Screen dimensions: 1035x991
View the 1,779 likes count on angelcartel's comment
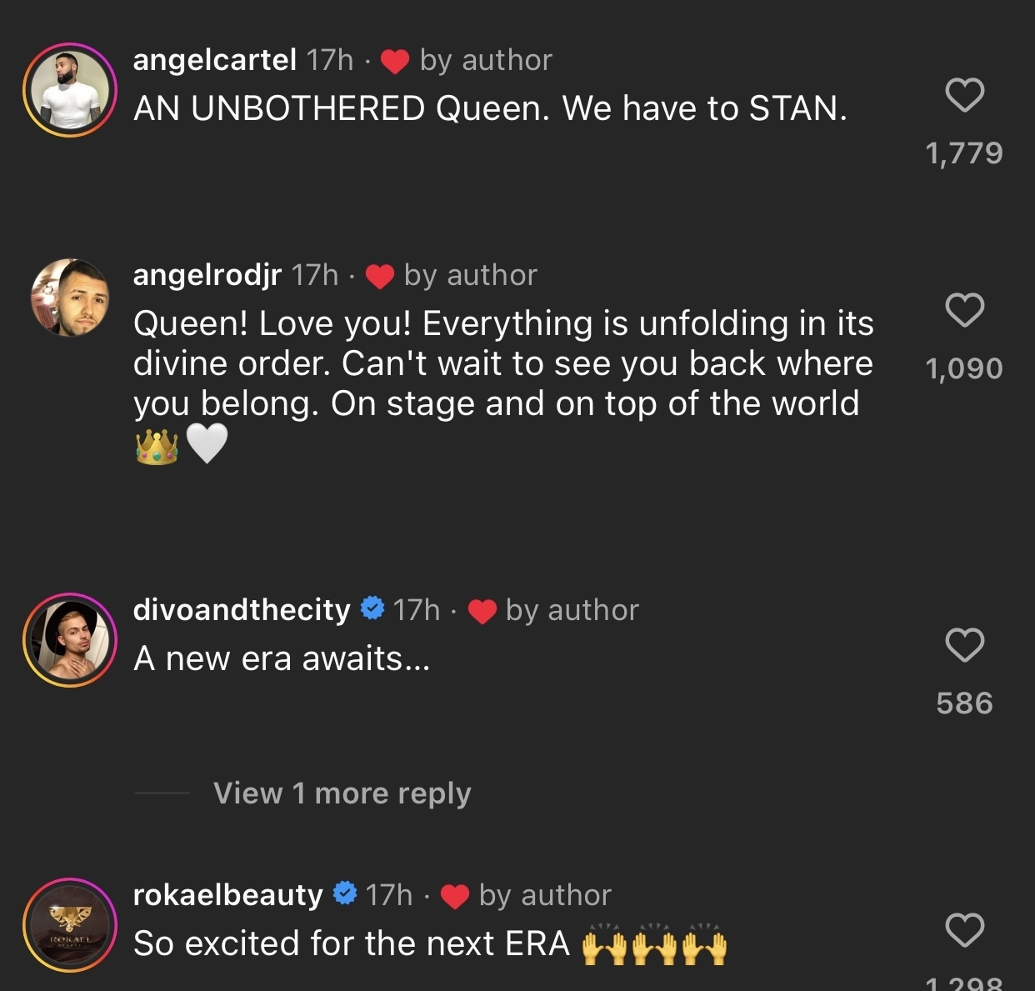pos(964,153)
